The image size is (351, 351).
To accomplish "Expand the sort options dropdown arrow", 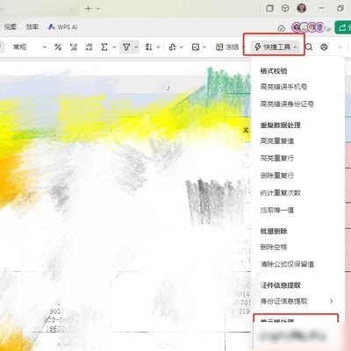I will coord(158,47).
